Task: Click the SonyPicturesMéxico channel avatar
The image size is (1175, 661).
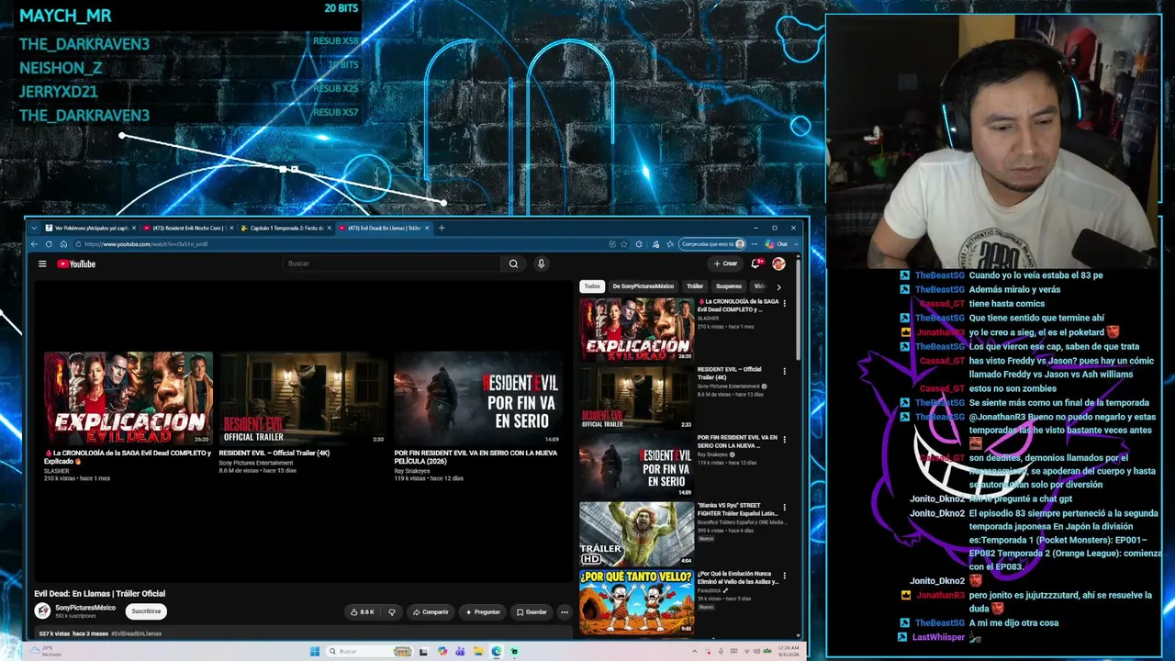Action: click(x=42, y=611)
